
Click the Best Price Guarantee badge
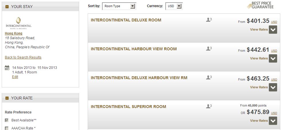(x=260, y=5)
